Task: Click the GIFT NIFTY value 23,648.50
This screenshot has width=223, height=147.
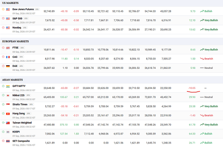Action: [49, 88]
